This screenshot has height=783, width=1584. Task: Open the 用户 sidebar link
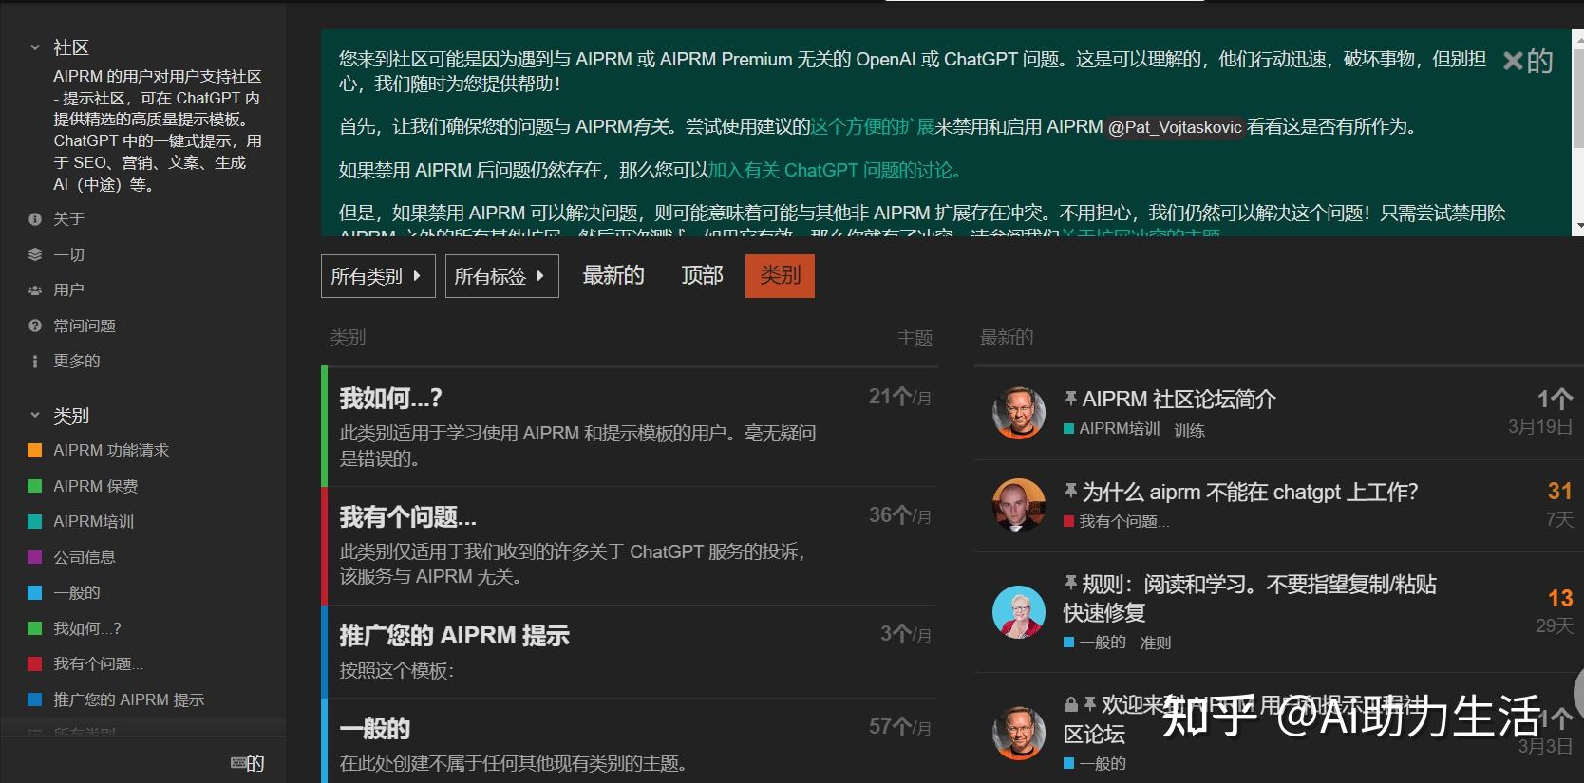pyautogui.click(x=68, y=290)
